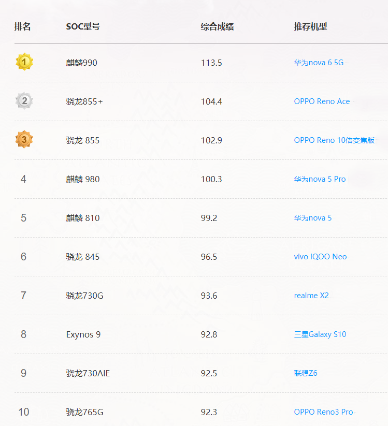Viewport: 388px width, 426px height.
Task: Click the bronze rank 3 medal icon
Action: (24, 139)
